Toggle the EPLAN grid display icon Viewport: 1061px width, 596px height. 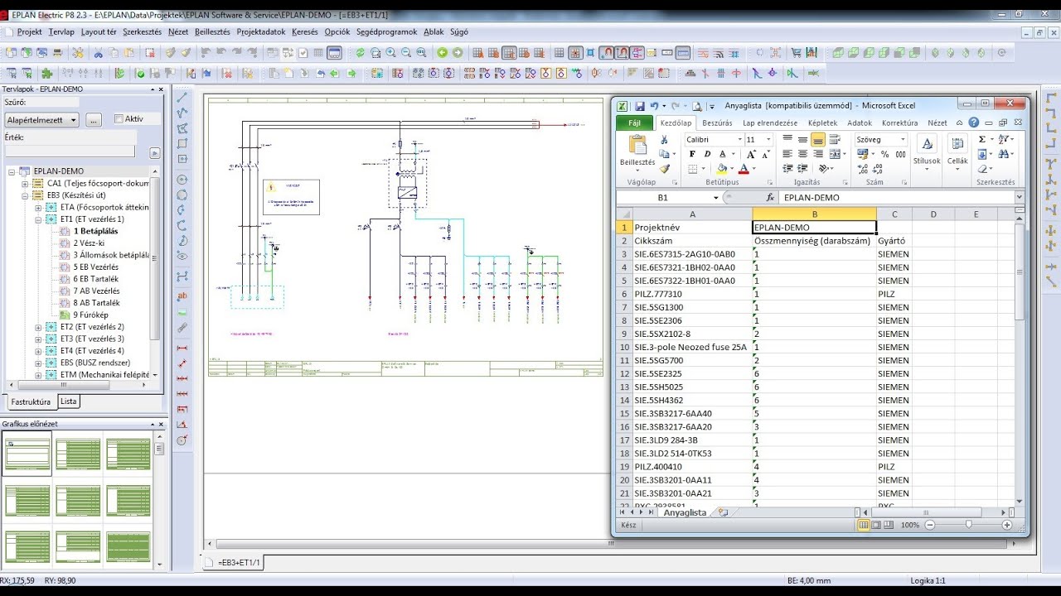pyautogui.click(x=559, y=52)
